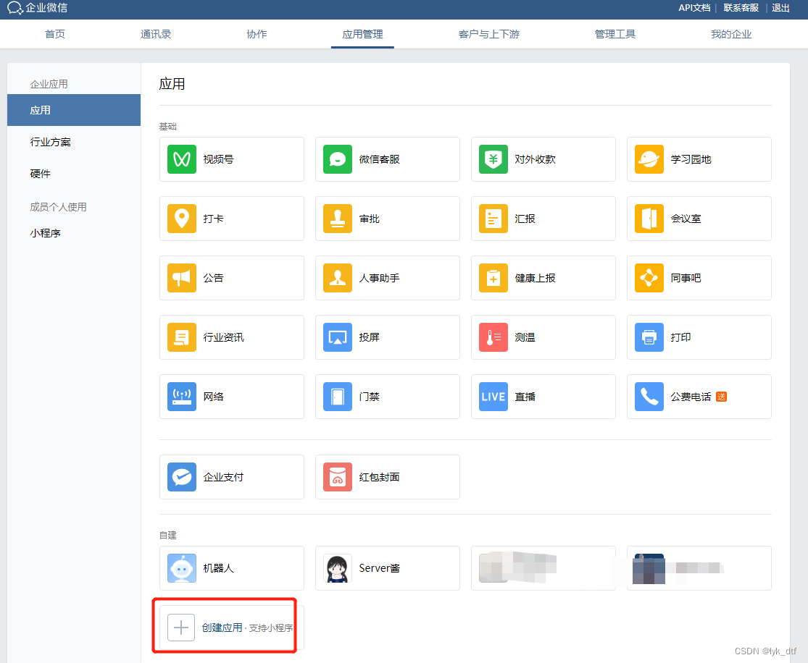Click the 公告 megaphone icon
The image size is (808, 663).
click(x=181, y=278)
